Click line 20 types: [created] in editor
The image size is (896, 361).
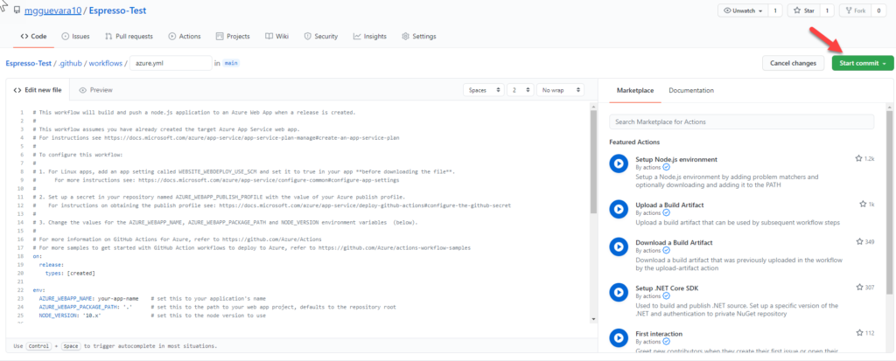tap(70, 273)
